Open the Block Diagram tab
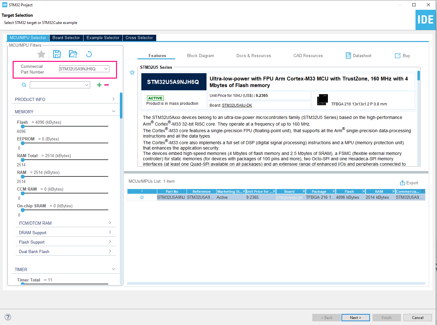This screenshot has height=325, width=437. click(200, 56)
